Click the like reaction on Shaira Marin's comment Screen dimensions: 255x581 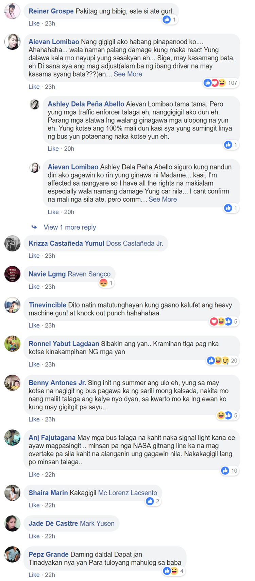point(150,501)
